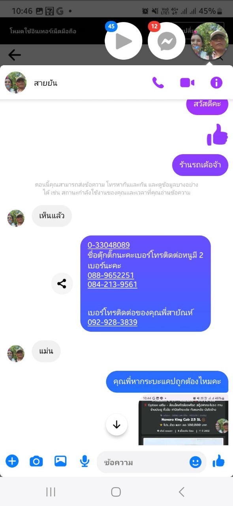Tap the Android home navigation button
The height and width of the screenshot is (506, 233).
pos(116,492)
